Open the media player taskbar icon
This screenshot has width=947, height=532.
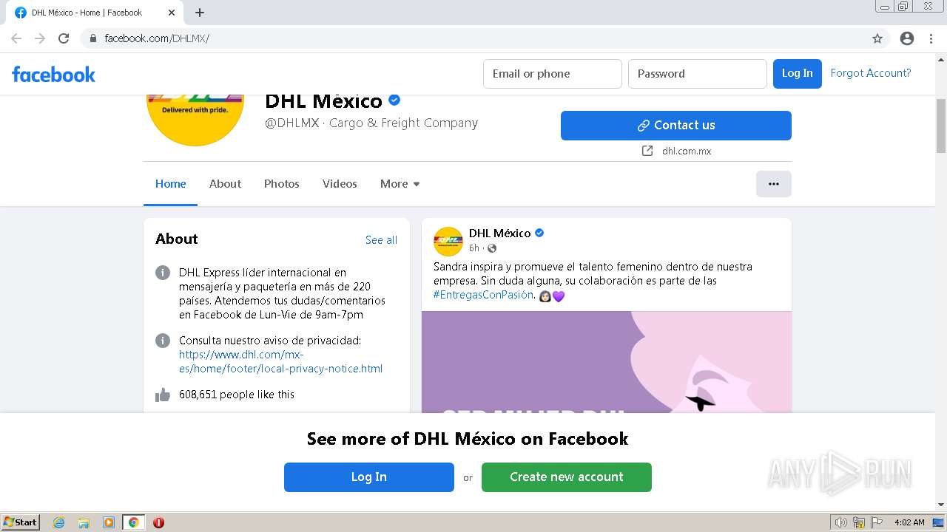point(109,522)
